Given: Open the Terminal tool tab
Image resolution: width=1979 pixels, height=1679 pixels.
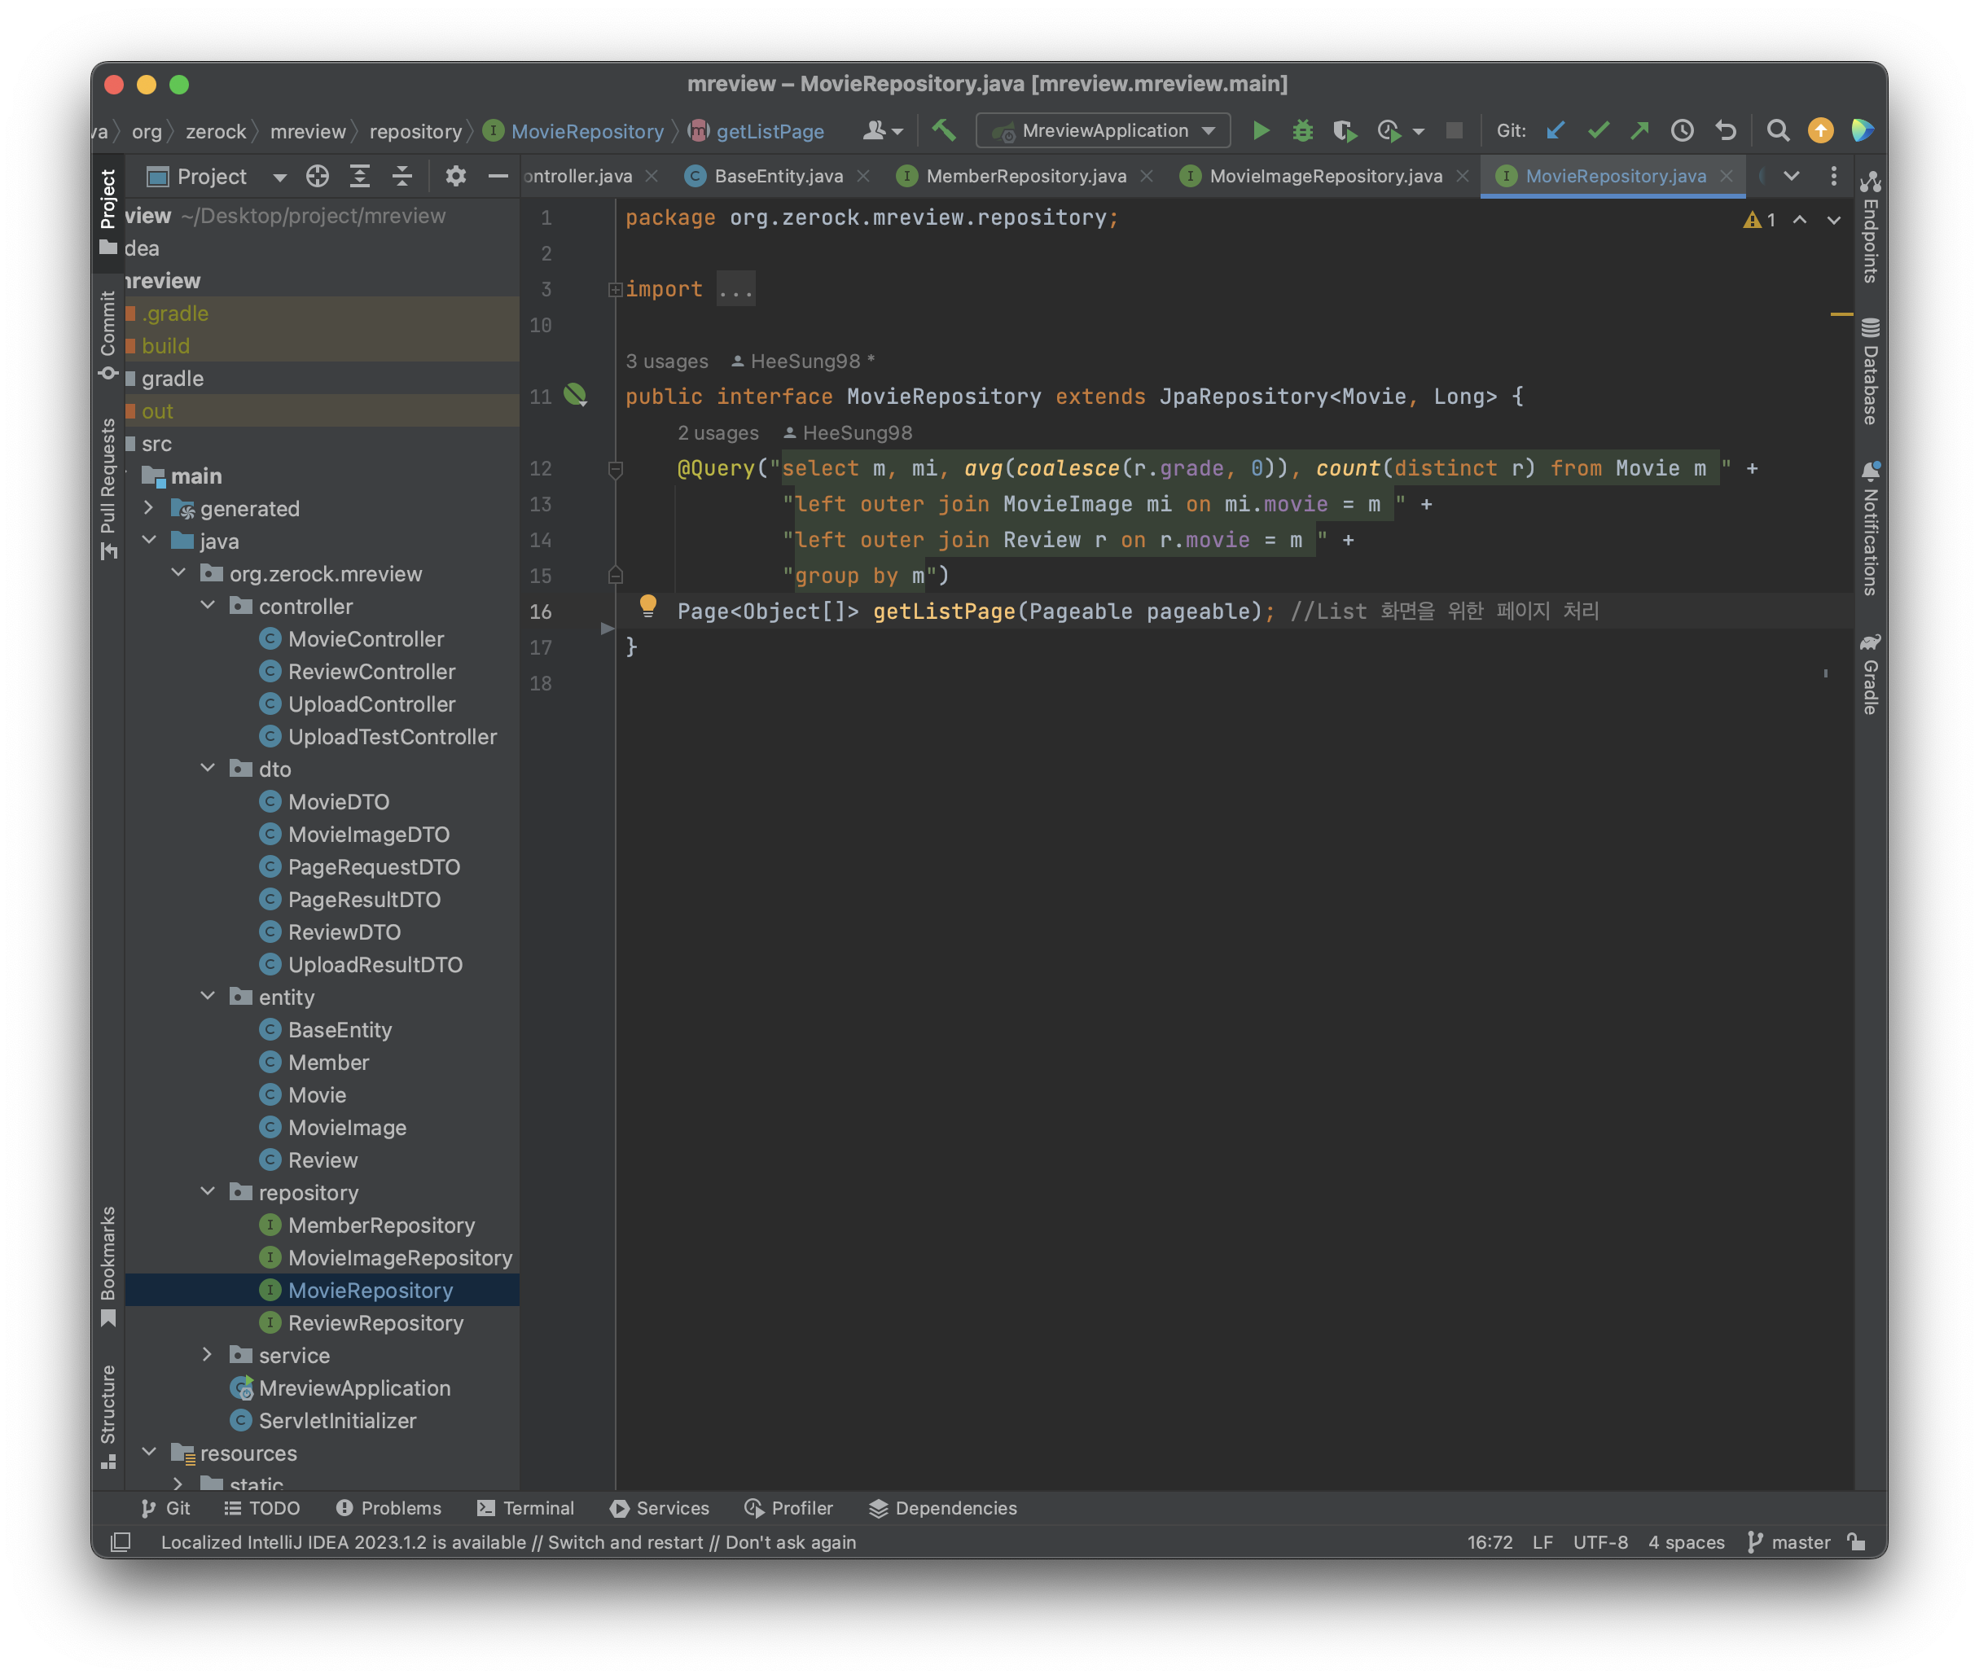Looking at the screenshot, I should click(x=525, y=1508).
